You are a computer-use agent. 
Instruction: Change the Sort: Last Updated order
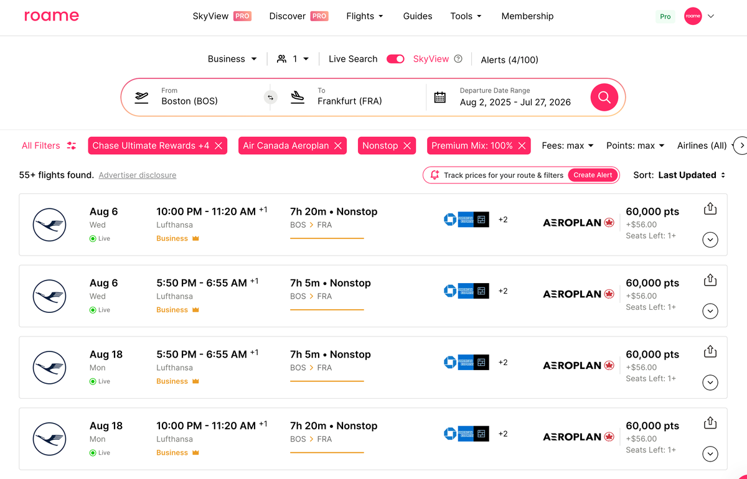pyautogui.click(x=680, y=175)
